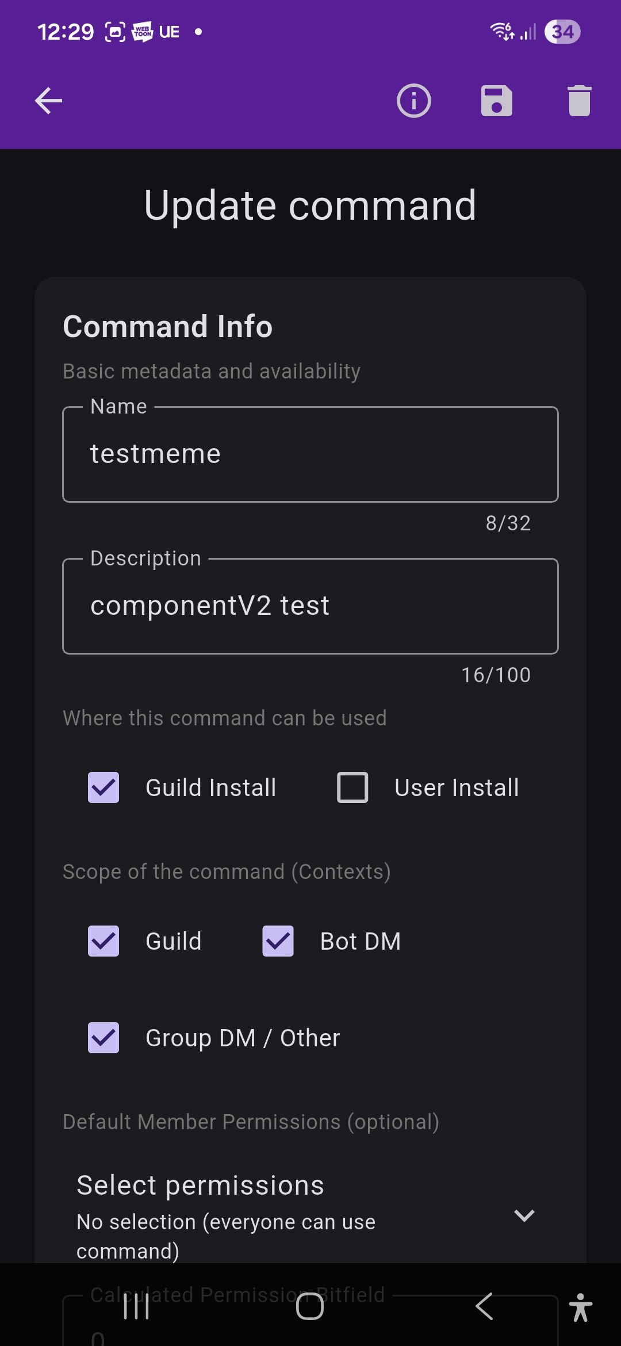Disable the Guild Install checkbox
The width and height of the screenshot is (621, 1346).
[x=103, y=787]
